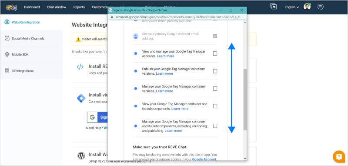
Task: Click the plus icon beside Social Media Channels
Action: coord(7,38)
